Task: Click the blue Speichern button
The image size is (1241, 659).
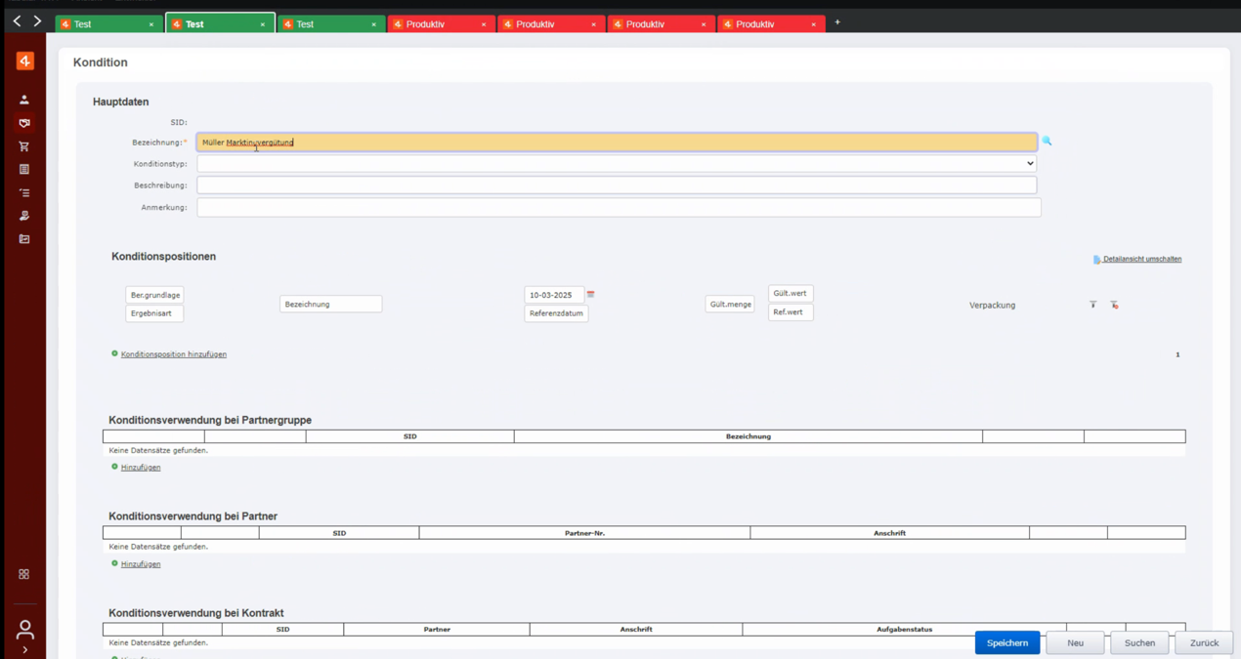Action: [1006, 642]
